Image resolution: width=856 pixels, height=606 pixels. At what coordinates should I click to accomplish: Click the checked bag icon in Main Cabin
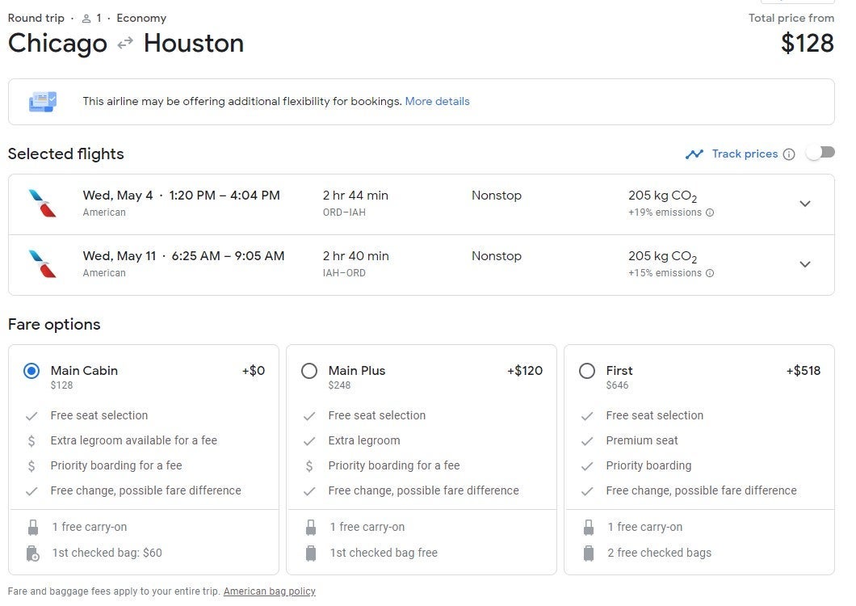[33, 553]
